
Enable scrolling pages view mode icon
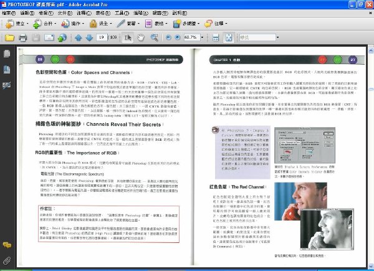[216, 37]
